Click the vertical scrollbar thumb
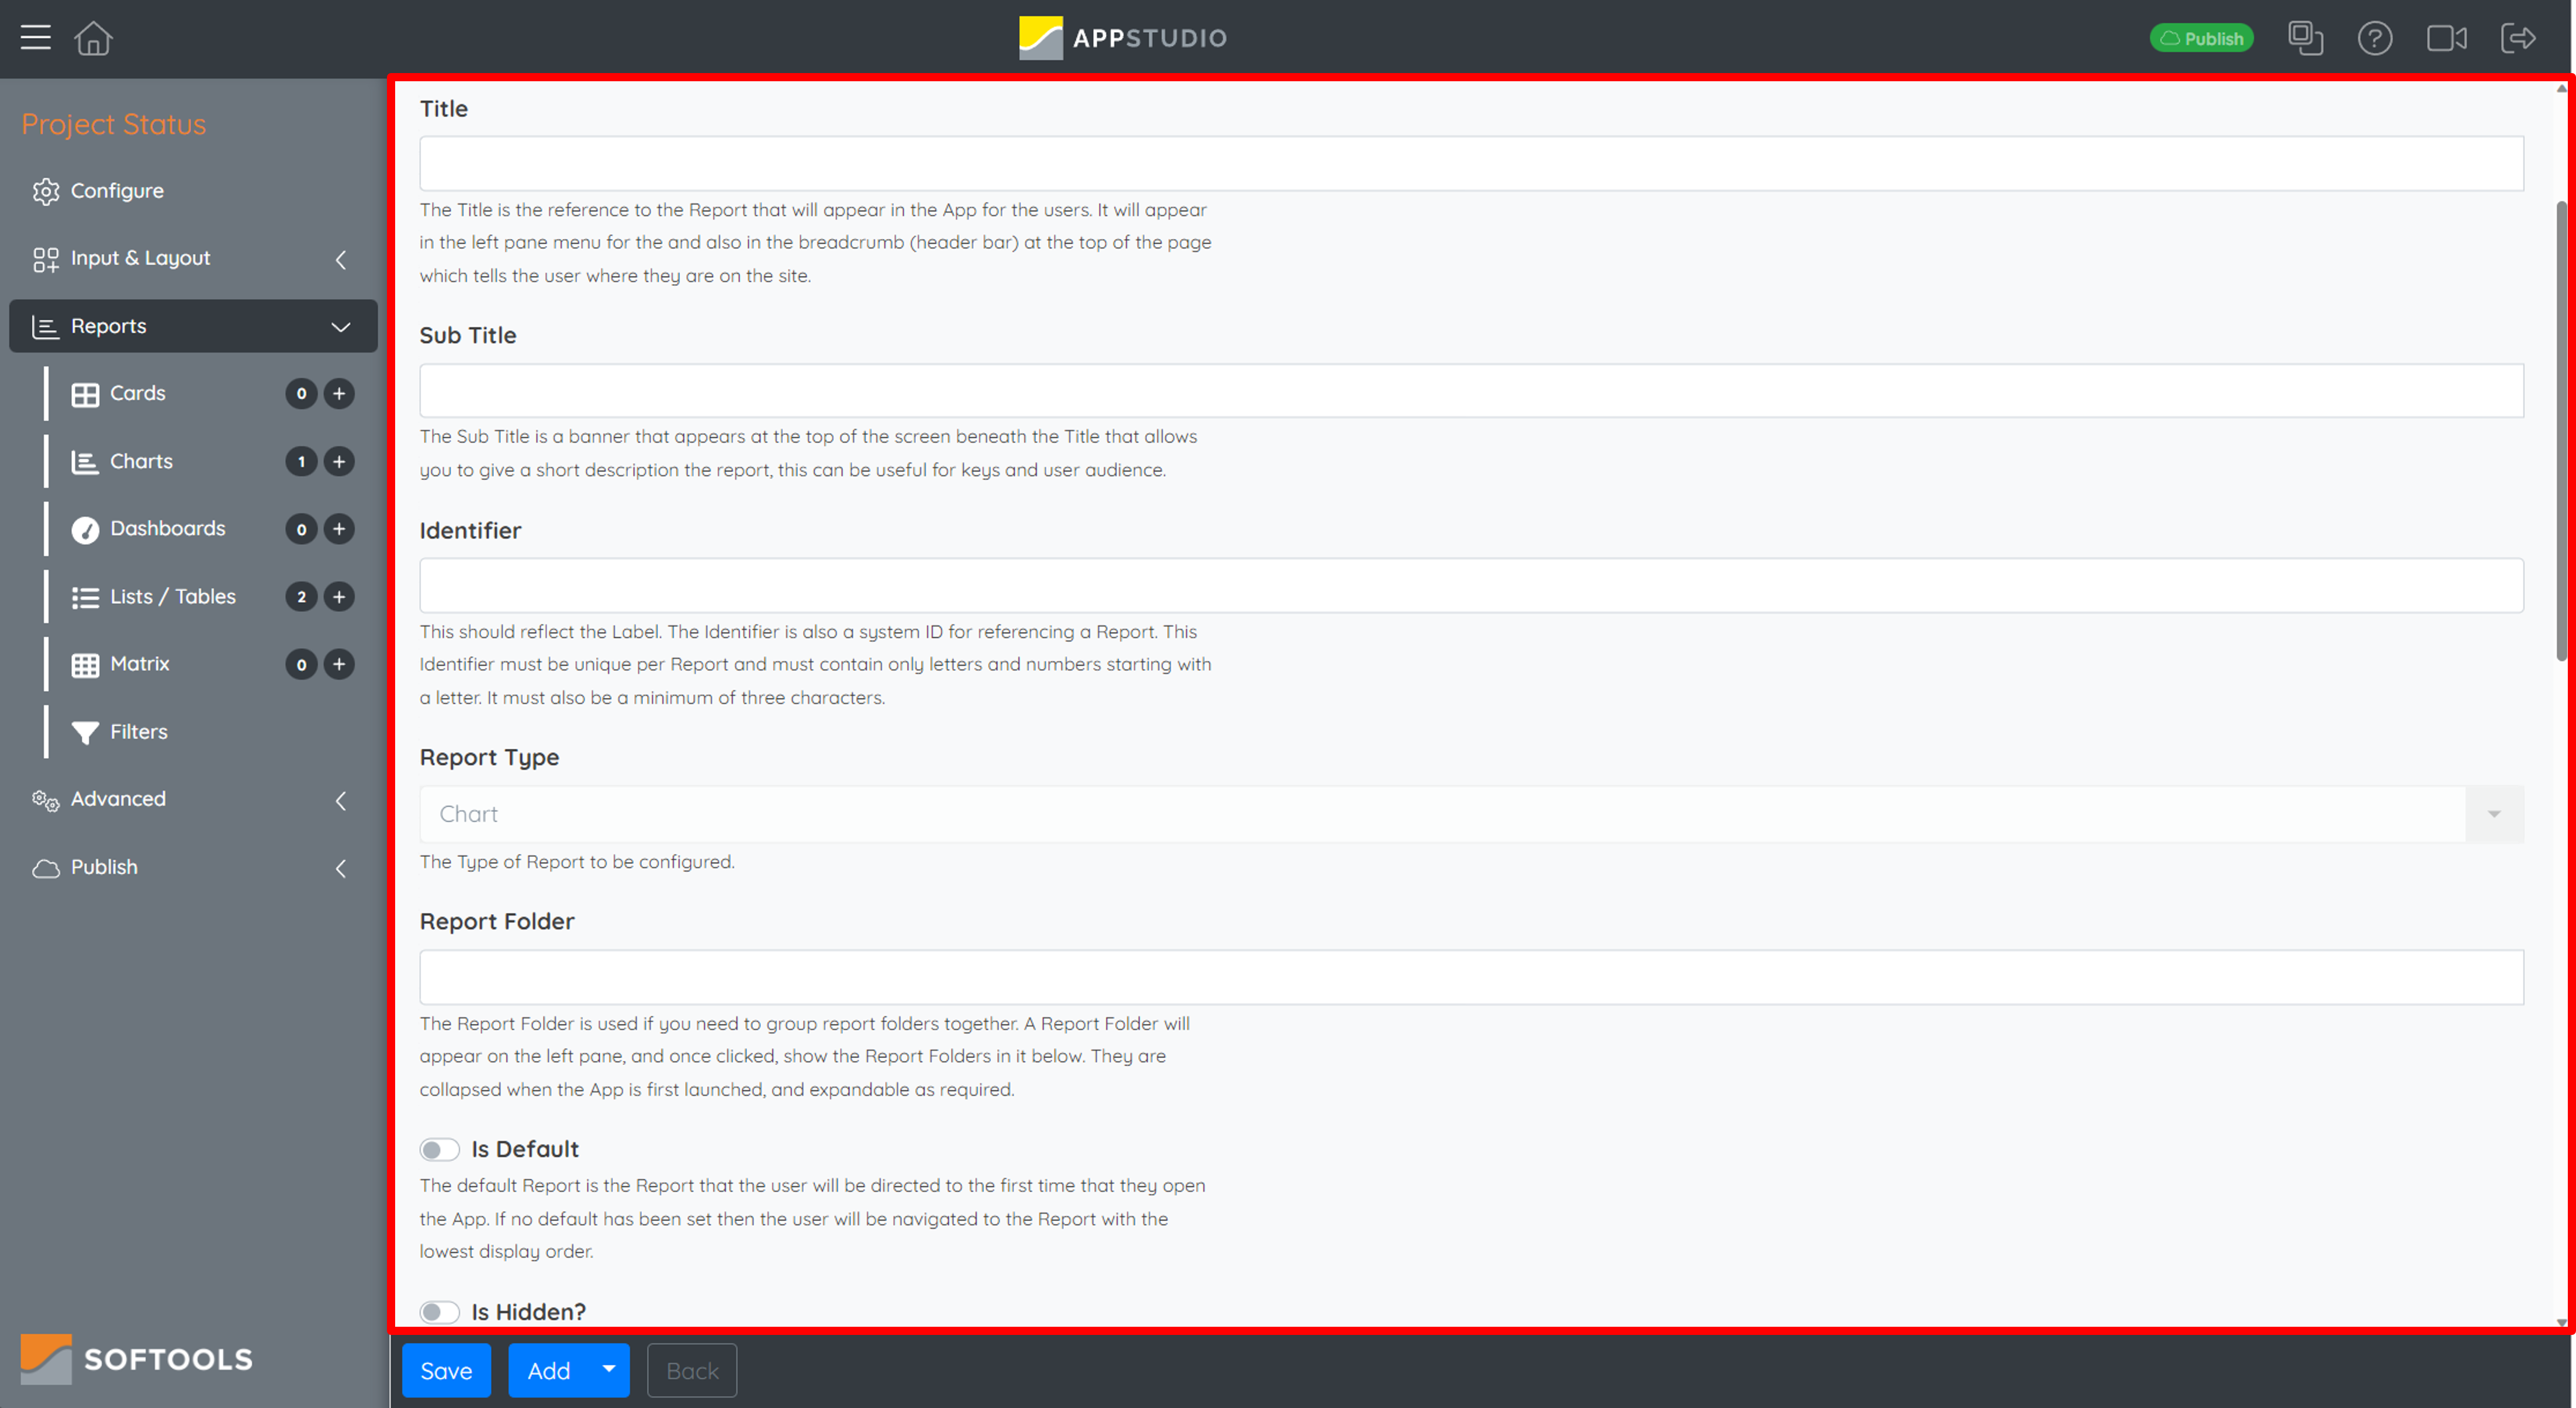The image size is (2576, 1408). click(x=2561, y=431)
